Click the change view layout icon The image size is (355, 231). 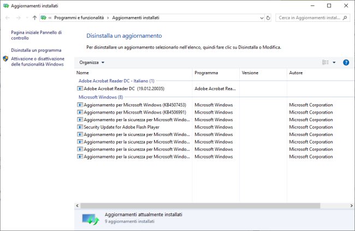tap(326, 62)
